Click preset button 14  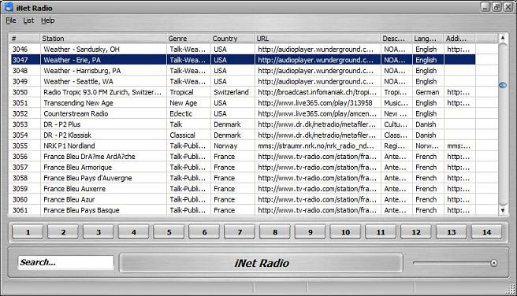point(487,232)
